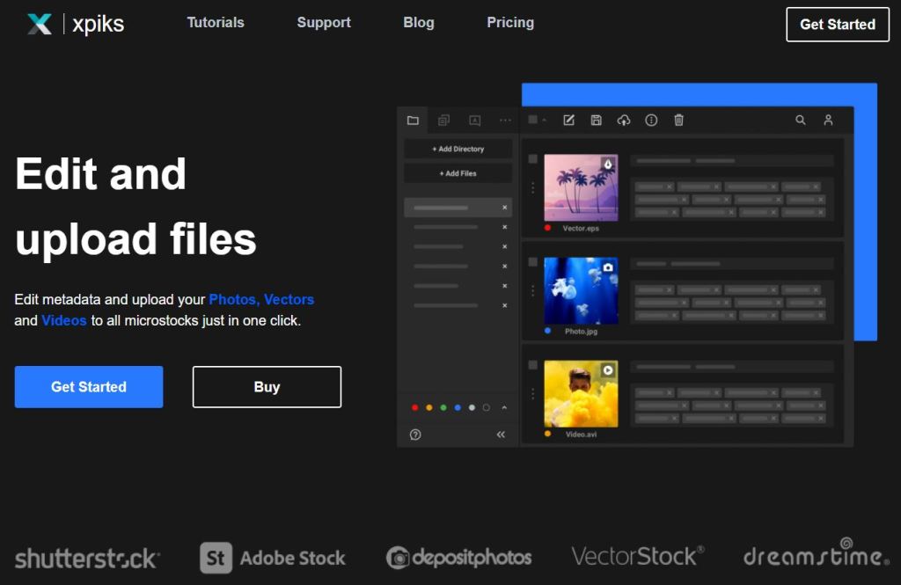Select the red color label dot
901x585 pixels.
(415, 408)
